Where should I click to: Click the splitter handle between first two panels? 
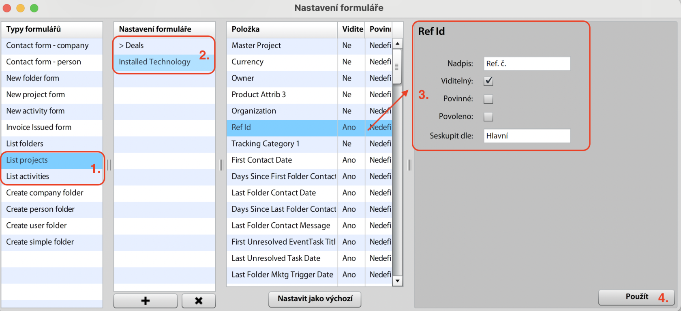tap(109, 165)
